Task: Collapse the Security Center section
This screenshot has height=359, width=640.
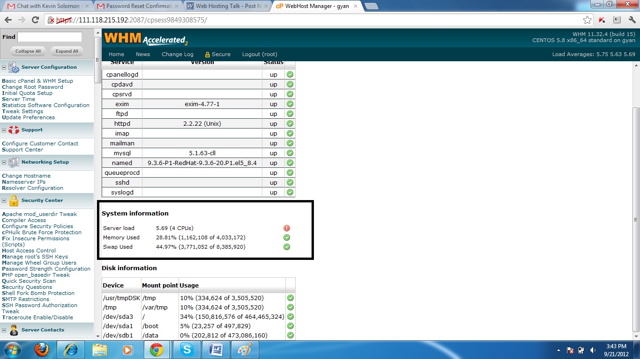Action: [4, 201]
